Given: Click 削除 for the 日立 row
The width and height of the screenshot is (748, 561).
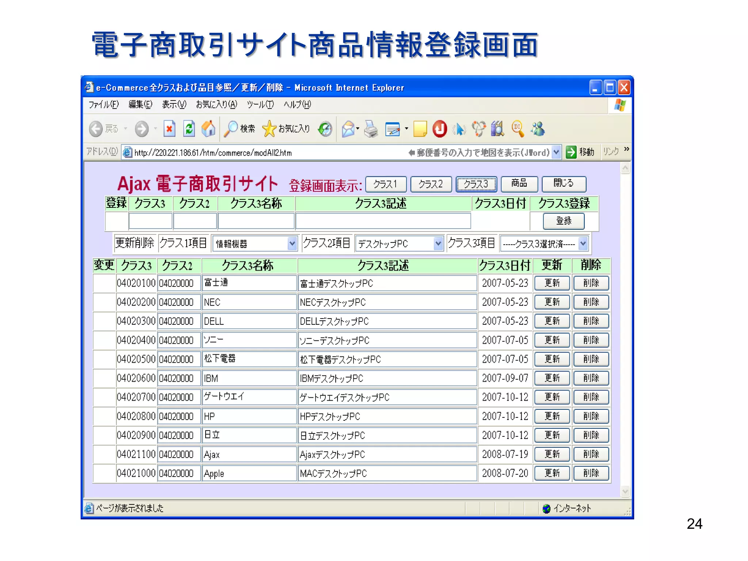Looking at the screenshot, I should pos(591,435).
